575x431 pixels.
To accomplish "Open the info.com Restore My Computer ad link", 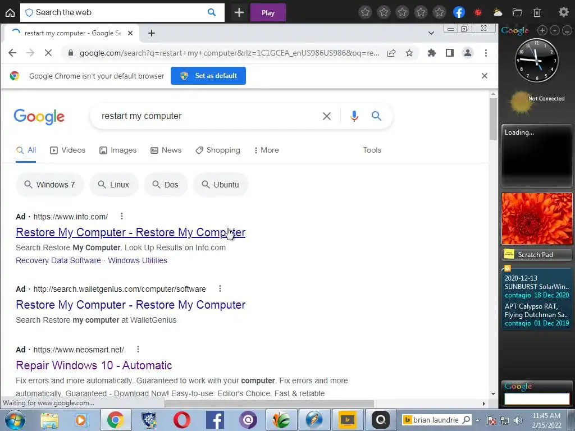I will click(130, 232).
